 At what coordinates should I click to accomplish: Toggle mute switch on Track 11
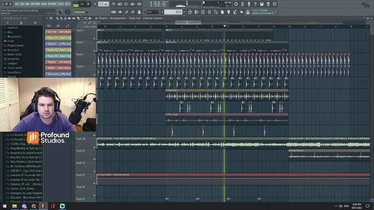point(94,159)
